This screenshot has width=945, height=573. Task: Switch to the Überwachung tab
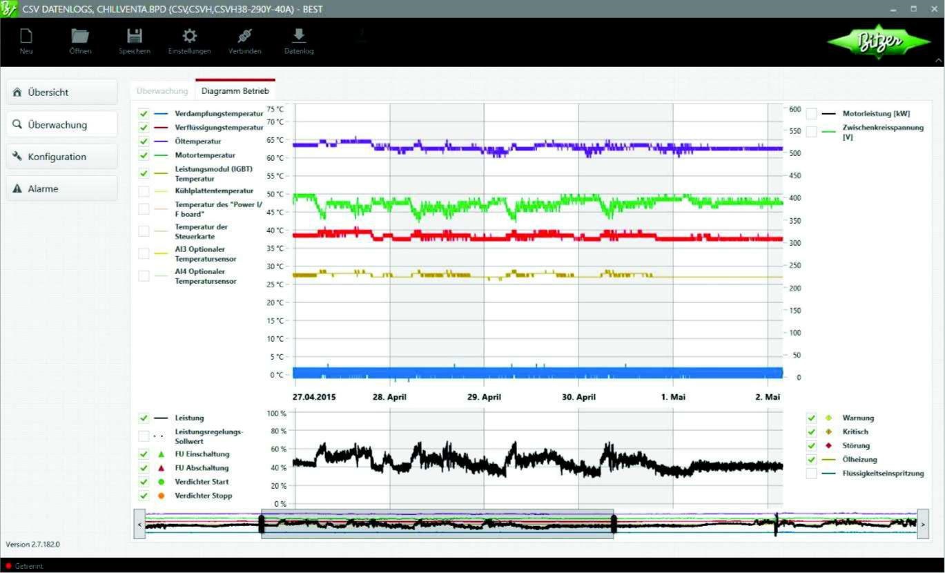[162, 91]
